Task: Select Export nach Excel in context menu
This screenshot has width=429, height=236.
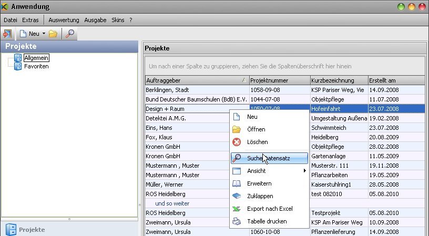Action: (269, 209)
